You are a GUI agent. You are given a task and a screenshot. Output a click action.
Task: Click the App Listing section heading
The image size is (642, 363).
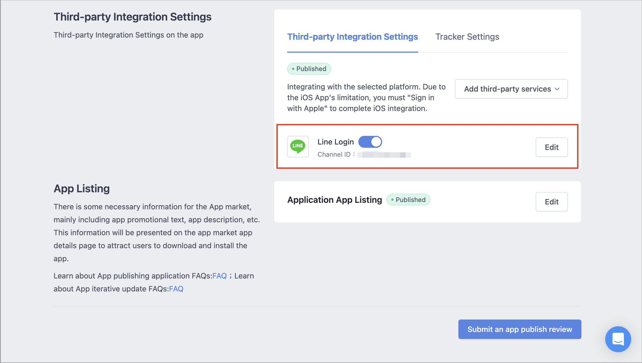[82, 189]
